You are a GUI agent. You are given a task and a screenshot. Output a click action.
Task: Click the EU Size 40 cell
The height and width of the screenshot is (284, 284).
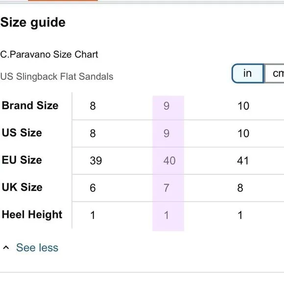coord(169,161)
